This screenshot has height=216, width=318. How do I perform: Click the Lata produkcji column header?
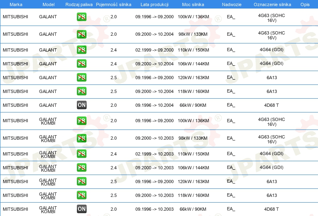(x=155, y=4)
